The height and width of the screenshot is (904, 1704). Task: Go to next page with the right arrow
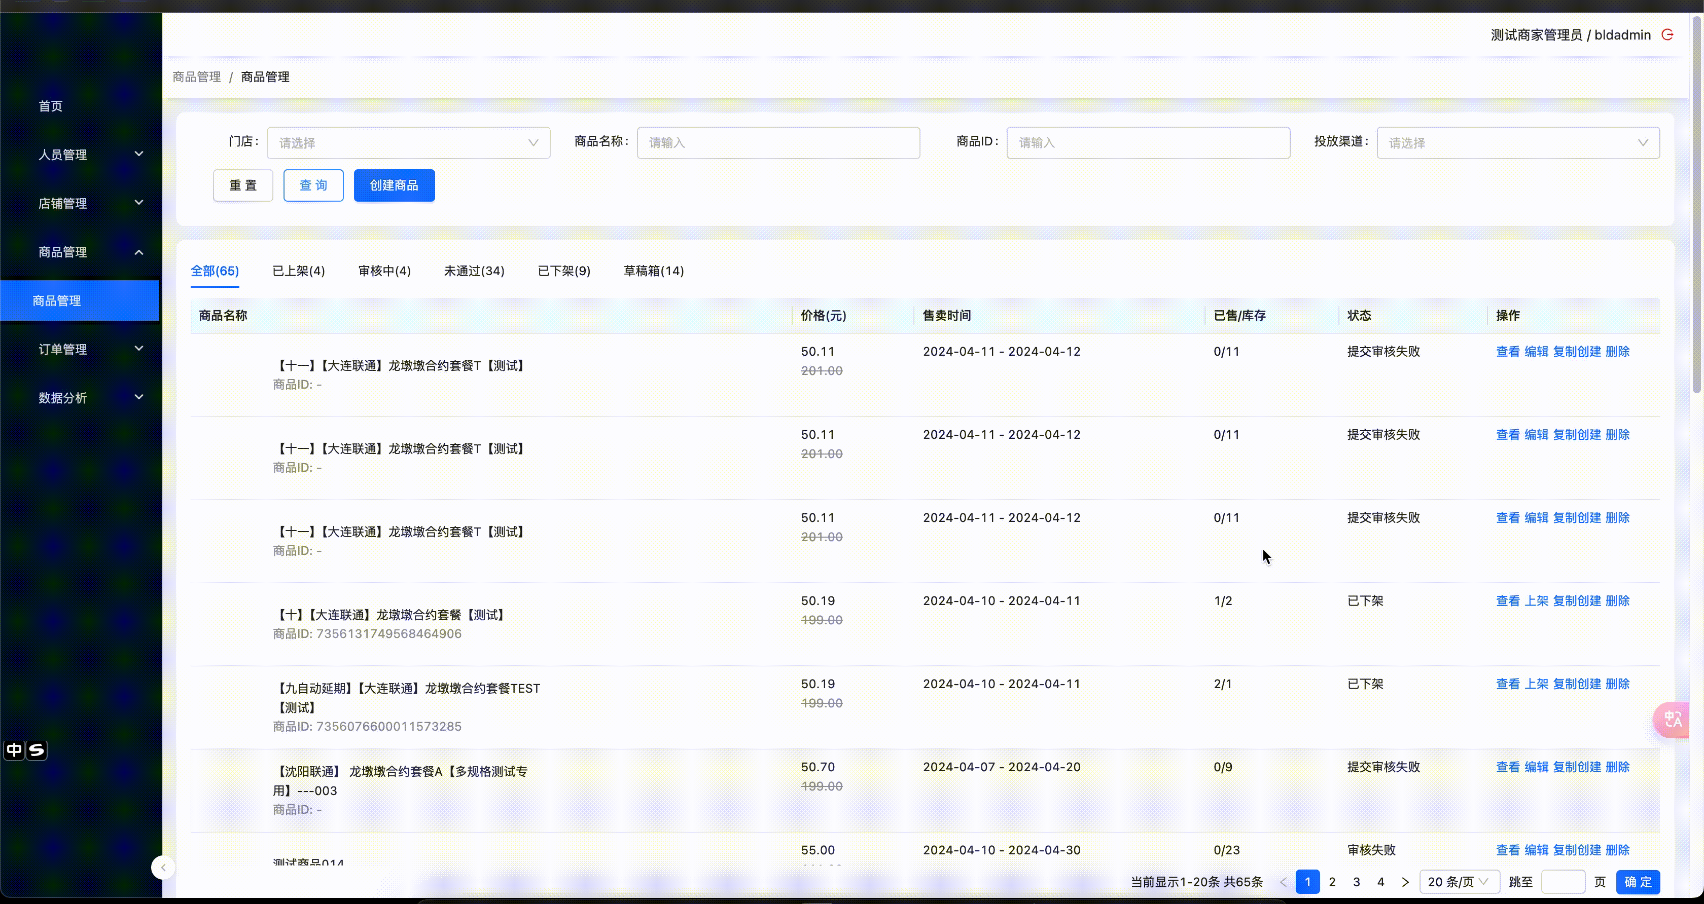point(1406,882)
